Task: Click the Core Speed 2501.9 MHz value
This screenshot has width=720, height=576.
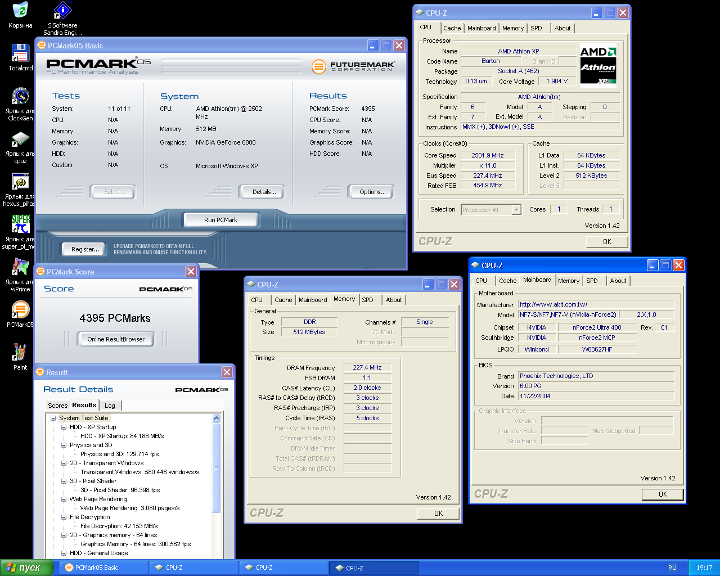Action: point(488,155)
